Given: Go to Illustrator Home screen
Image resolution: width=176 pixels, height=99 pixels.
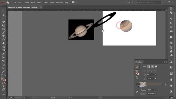Looking at the screenshot, I should click(x=8, y=2).
